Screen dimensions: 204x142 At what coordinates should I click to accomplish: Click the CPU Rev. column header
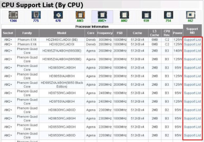coord(167,33)
